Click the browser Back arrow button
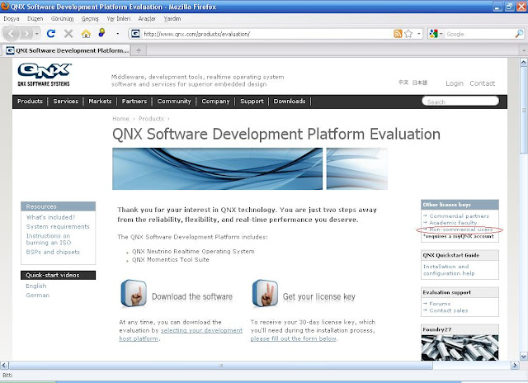The image size is (528, 383). tap(11, 34)
